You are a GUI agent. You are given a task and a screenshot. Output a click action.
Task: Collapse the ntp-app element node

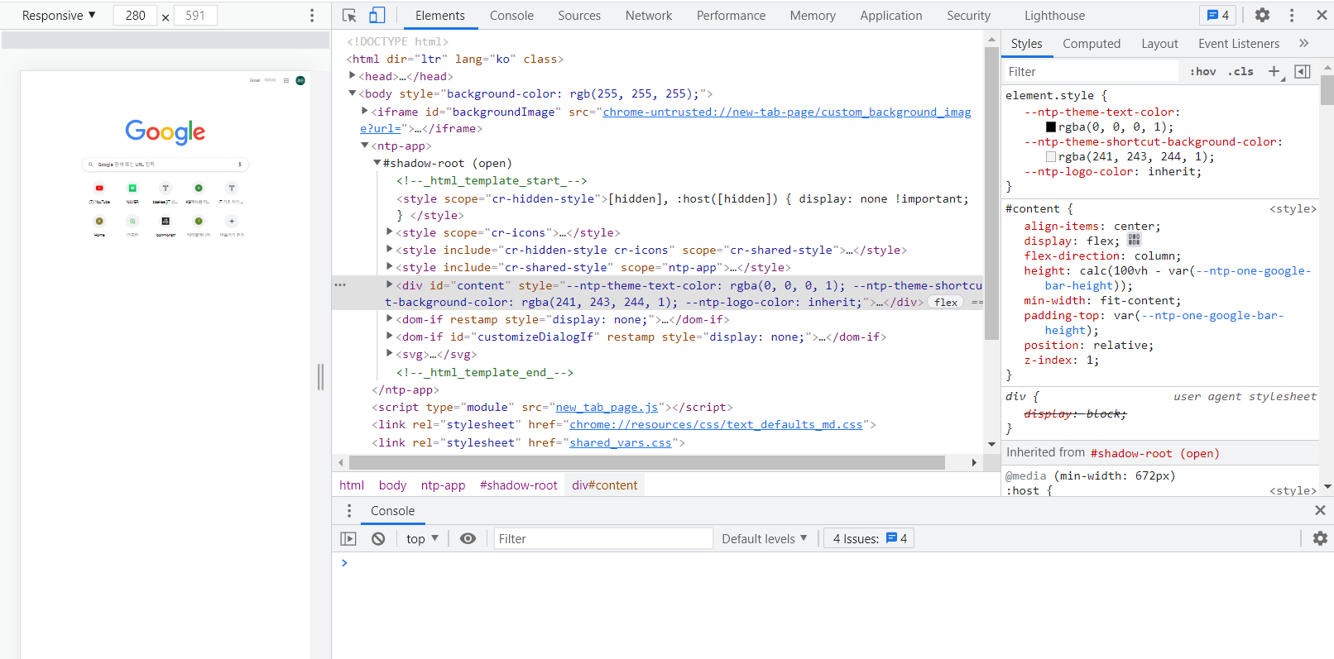tap(364, 146)
